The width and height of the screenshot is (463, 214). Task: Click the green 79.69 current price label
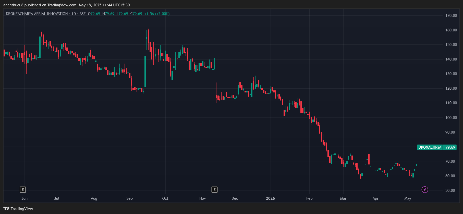click(x=450, y=147)
